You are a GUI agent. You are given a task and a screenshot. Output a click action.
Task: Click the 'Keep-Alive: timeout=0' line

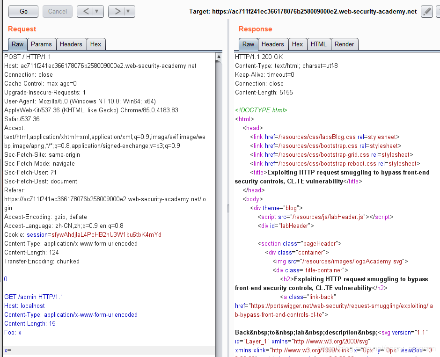point(264,74)
